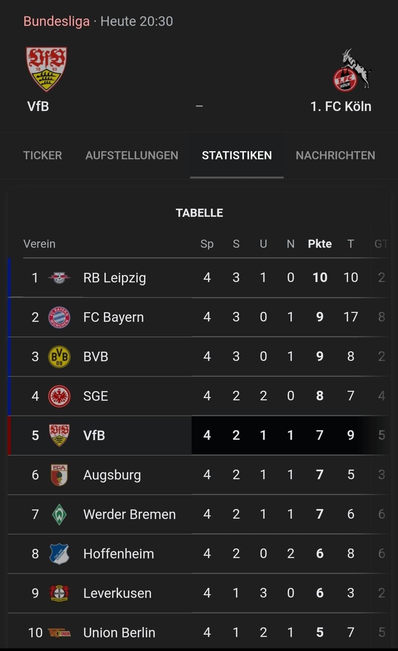
Task: Select the FC Bayern crest in row two
Action: coord(59,317)
